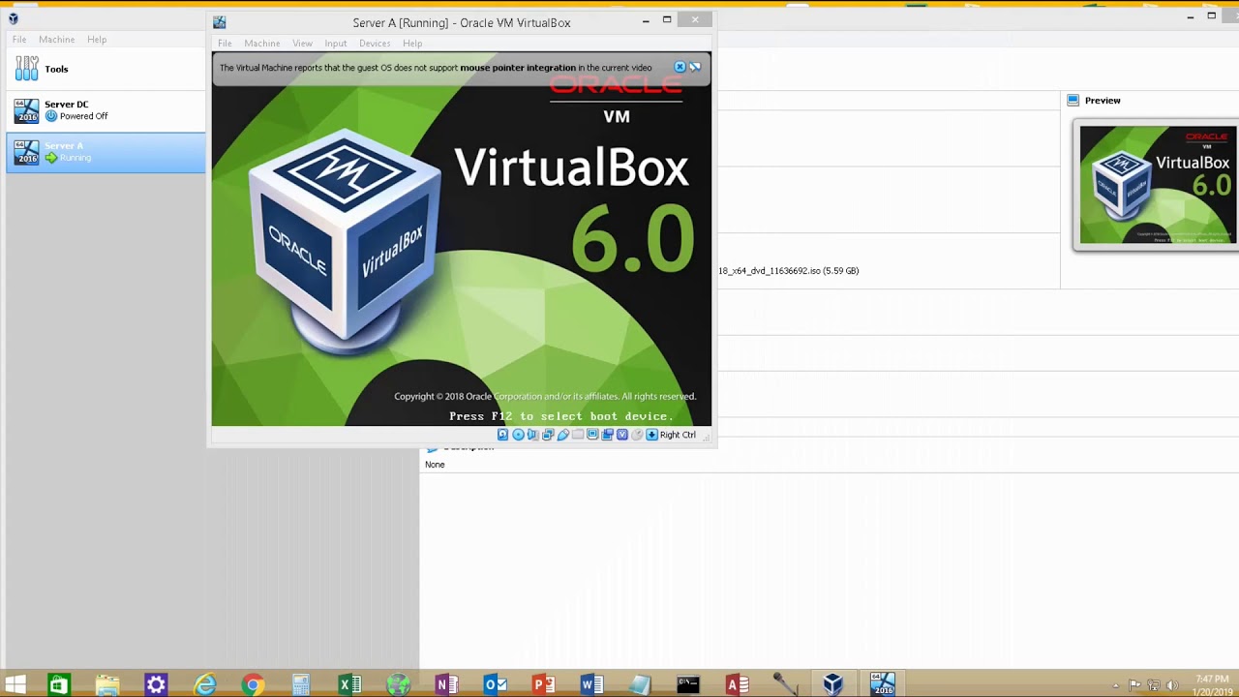Image resolution: width=1239 pixels, height=697 pixels.
Task: Select Tools in VirtualBox Manager sidebar
Action: point(106,69)
